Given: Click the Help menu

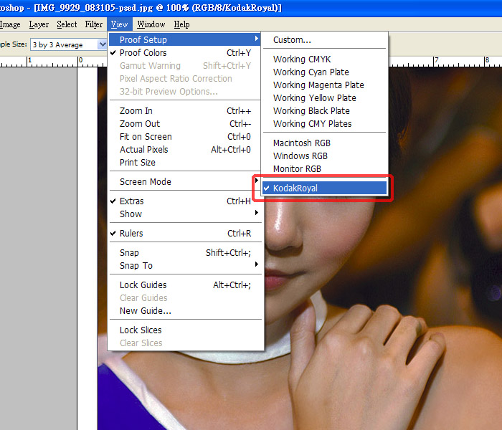Looking at the screenshot, I should (x=182, y=24).
